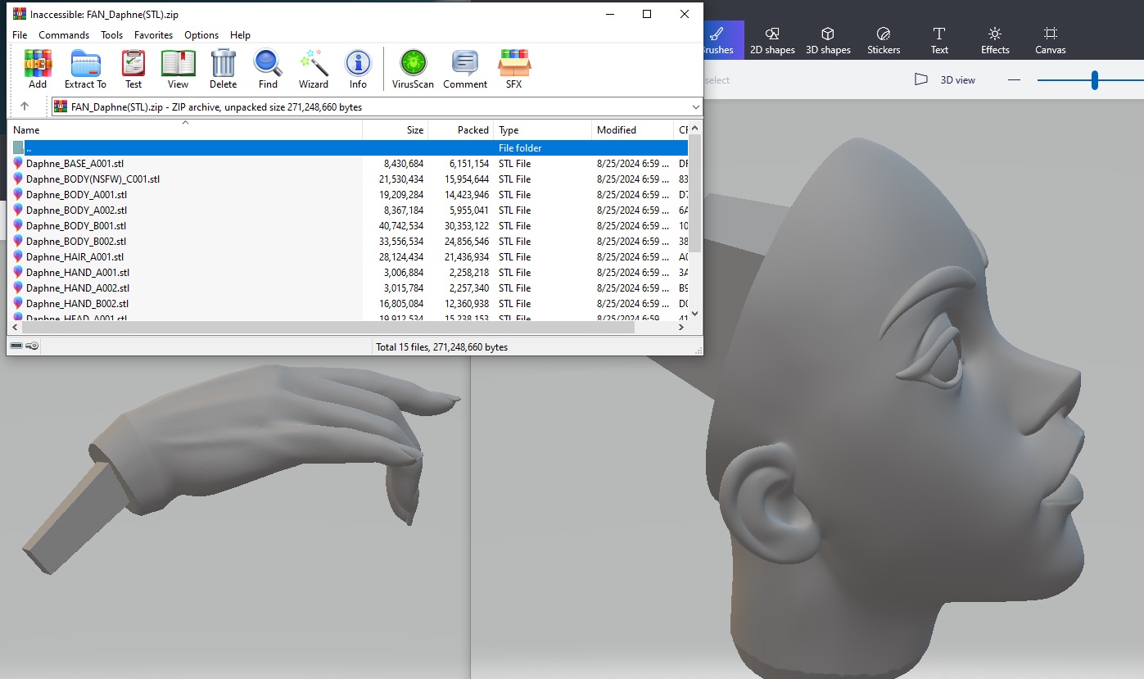
Task: Sort files by the Modified column
Action: 632,129
